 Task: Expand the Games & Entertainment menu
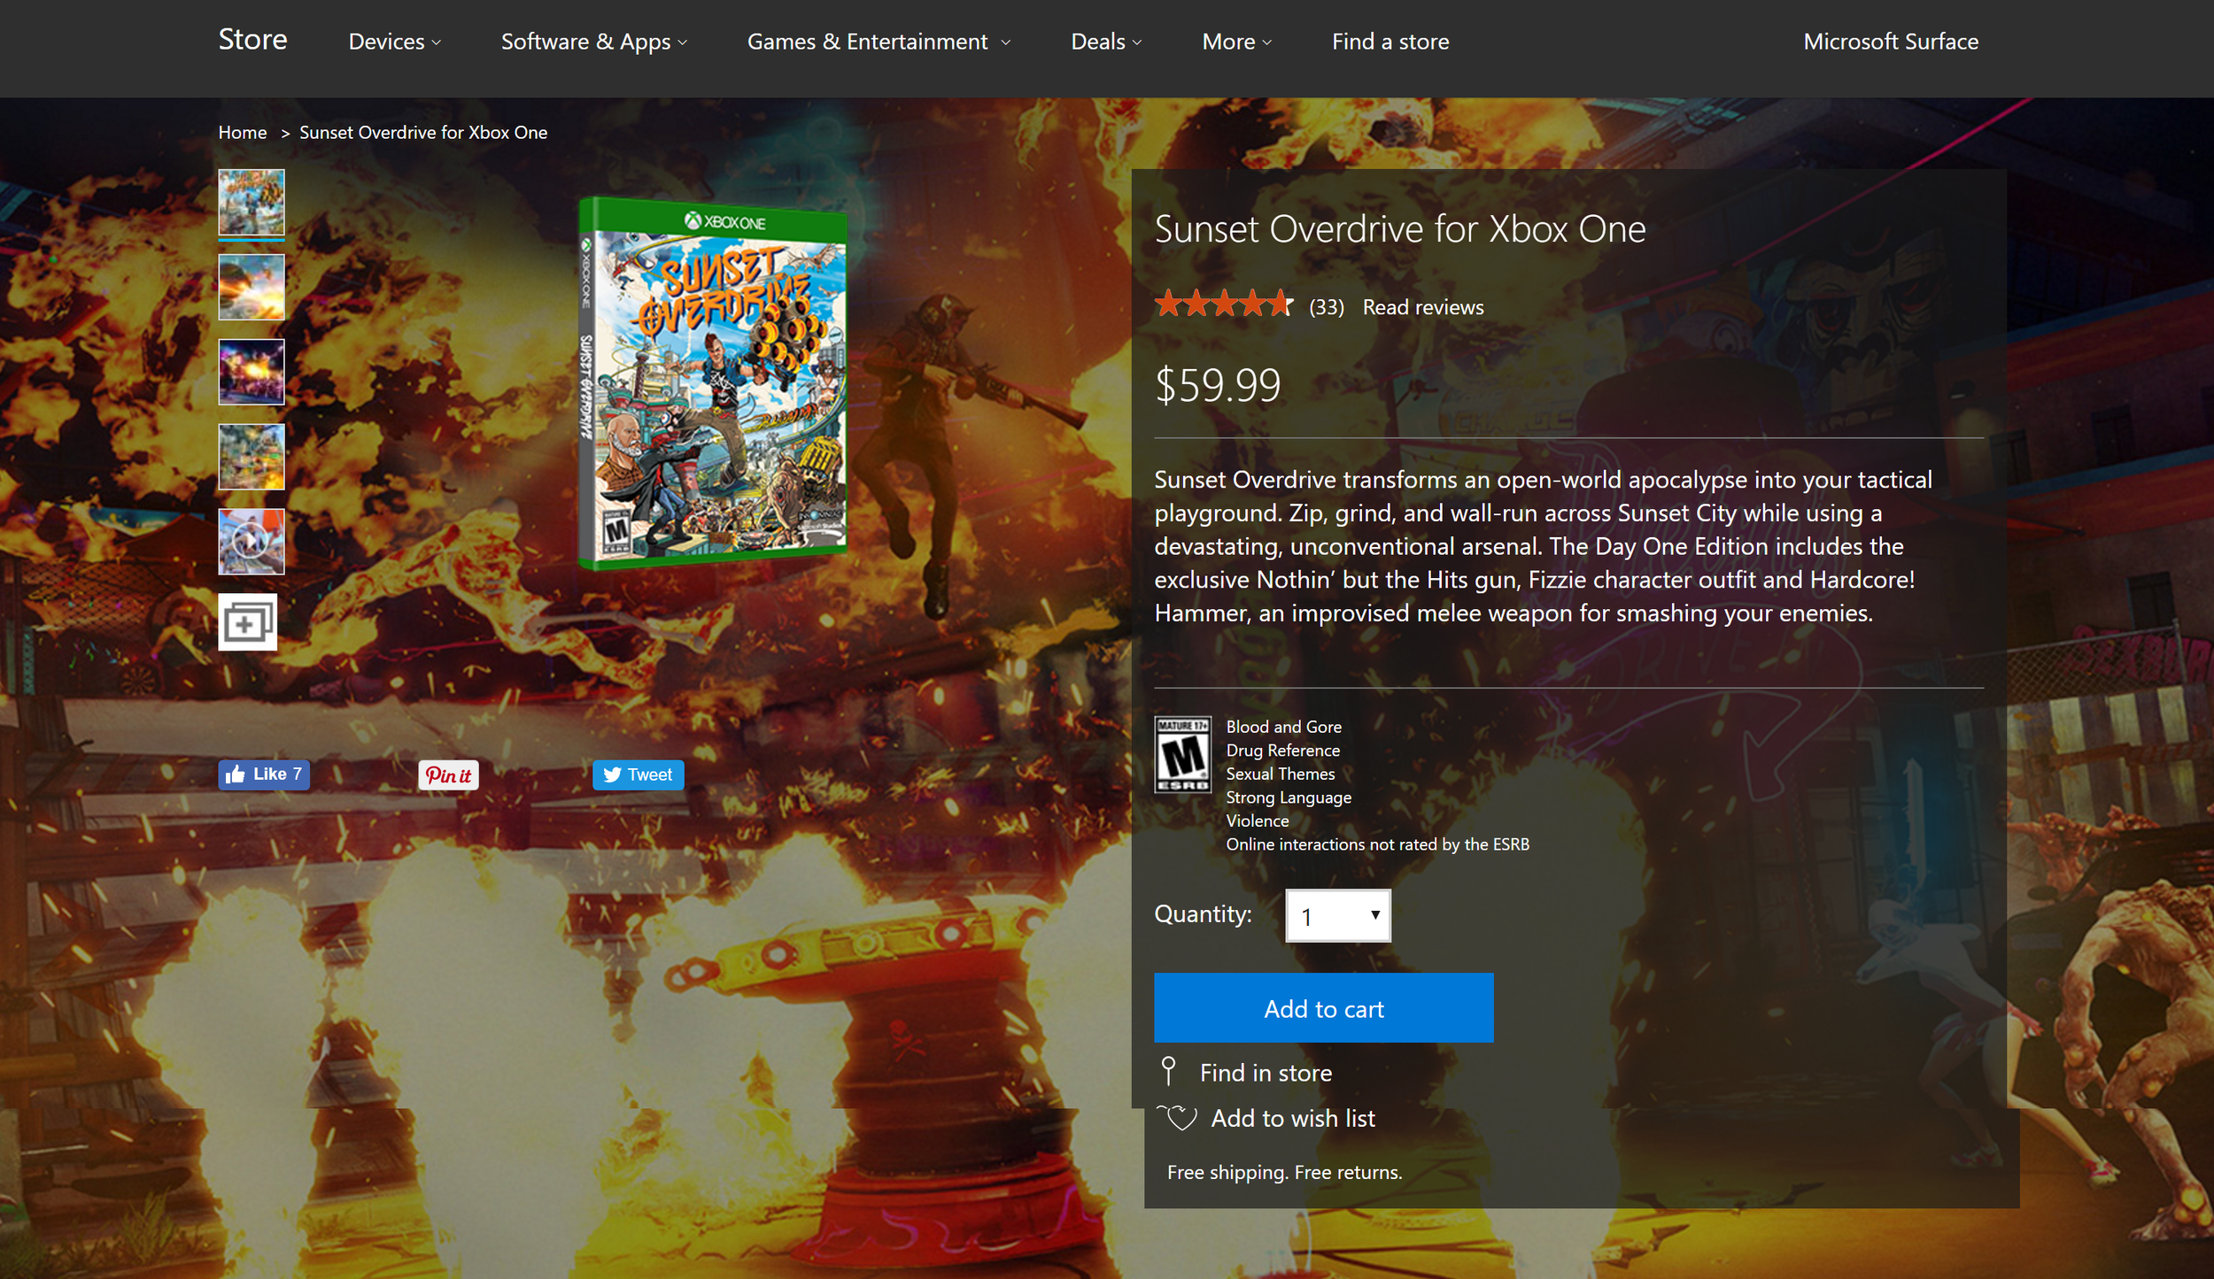pos(879,42)
